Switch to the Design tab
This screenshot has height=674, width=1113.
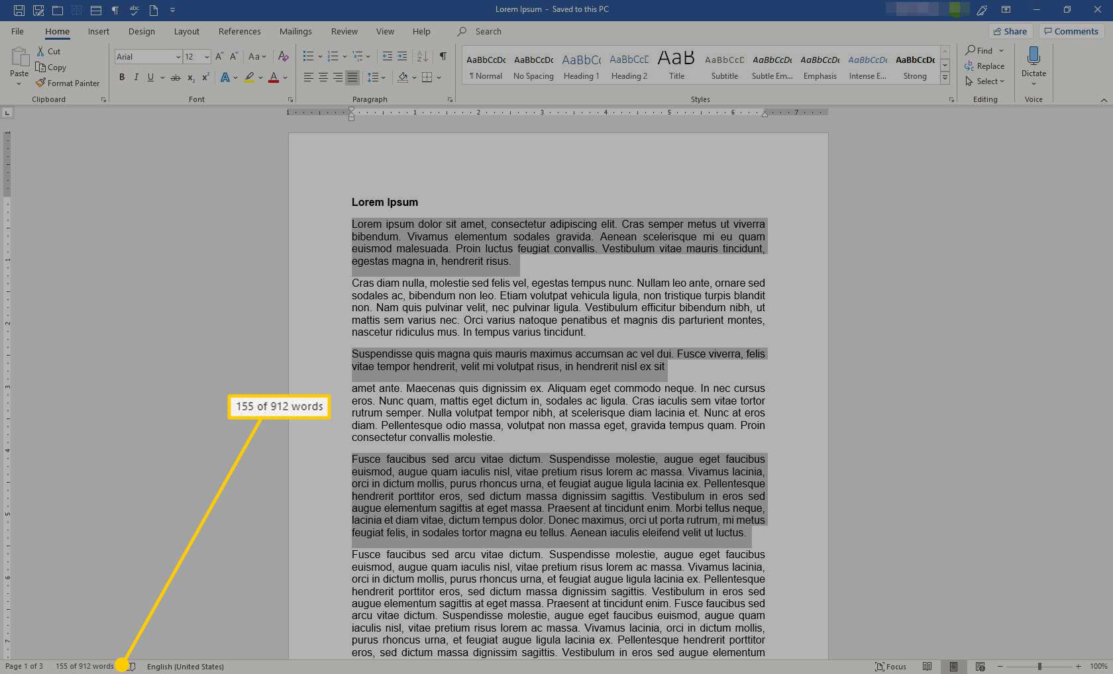[x=142, y=31]
